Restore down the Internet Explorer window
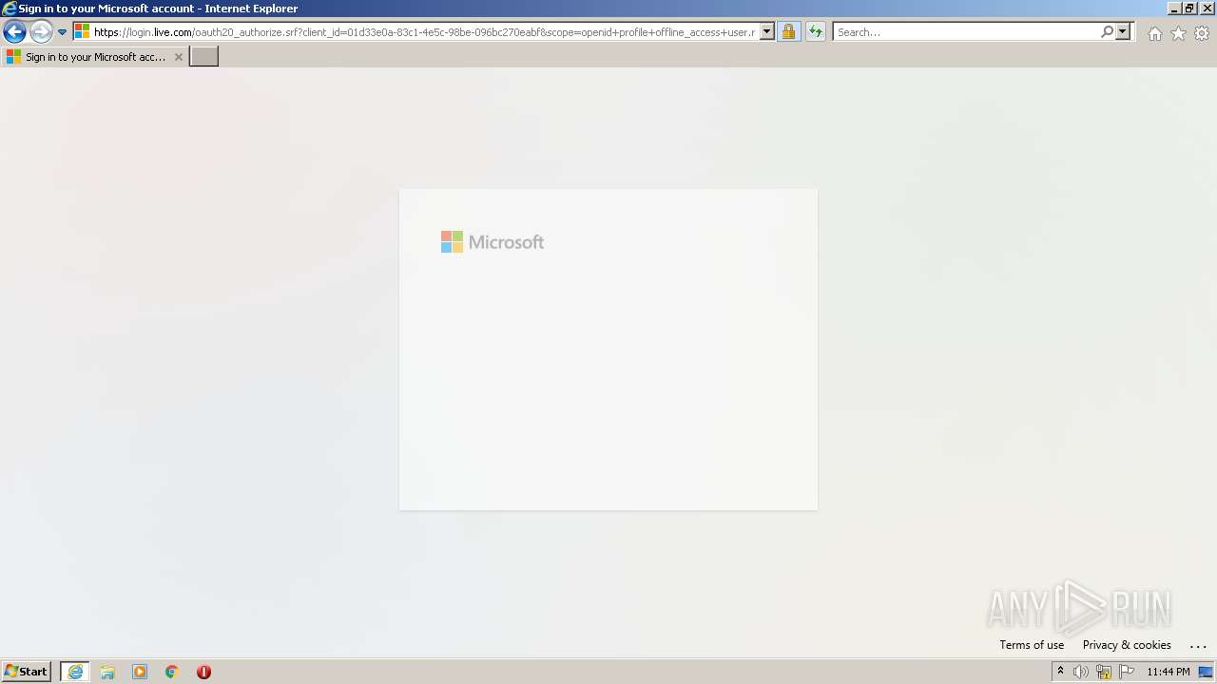The height and width of the screenshot is (684, 1217). [x=1189, y=9]
